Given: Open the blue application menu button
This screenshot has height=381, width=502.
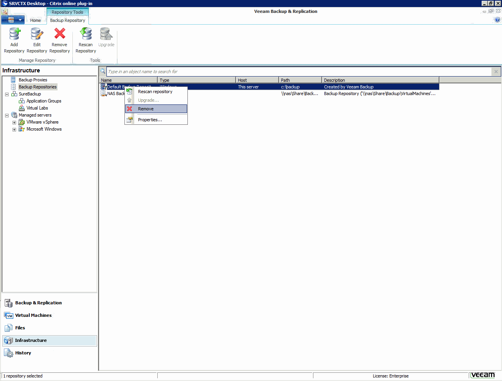Looking at the screenshot, I should 13,20.
